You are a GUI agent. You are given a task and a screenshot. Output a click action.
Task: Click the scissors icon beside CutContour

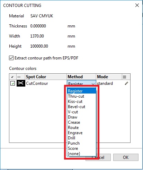click(21, 83)
